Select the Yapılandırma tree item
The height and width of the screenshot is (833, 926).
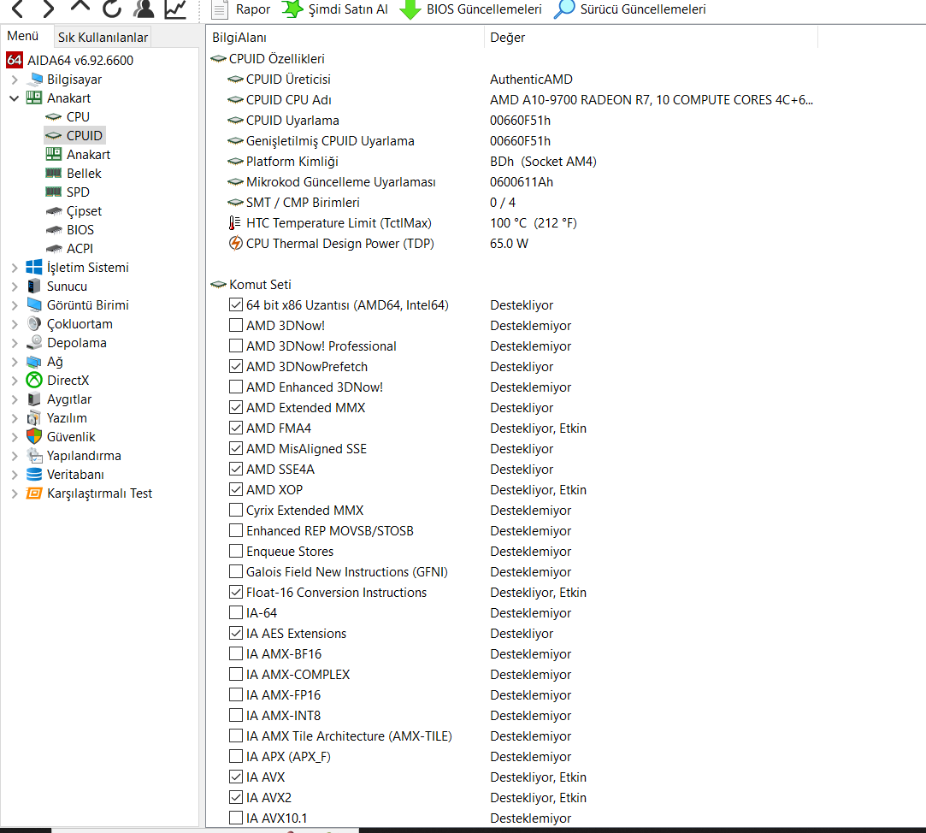click(x=84, y=456)
